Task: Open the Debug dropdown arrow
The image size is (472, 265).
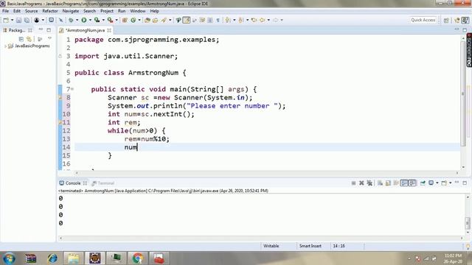Action: [77, 20]
